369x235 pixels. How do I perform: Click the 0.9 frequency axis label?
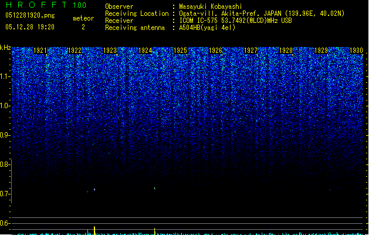point(5,135)
